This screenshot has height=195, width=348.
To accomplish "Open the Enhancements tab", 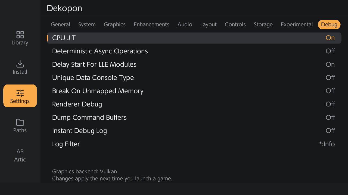I will [x=151, y=24].
